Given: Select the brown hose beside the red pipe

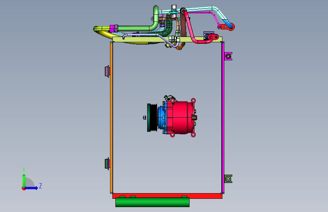Looking at the screenshot, I should tap(183, 25).
